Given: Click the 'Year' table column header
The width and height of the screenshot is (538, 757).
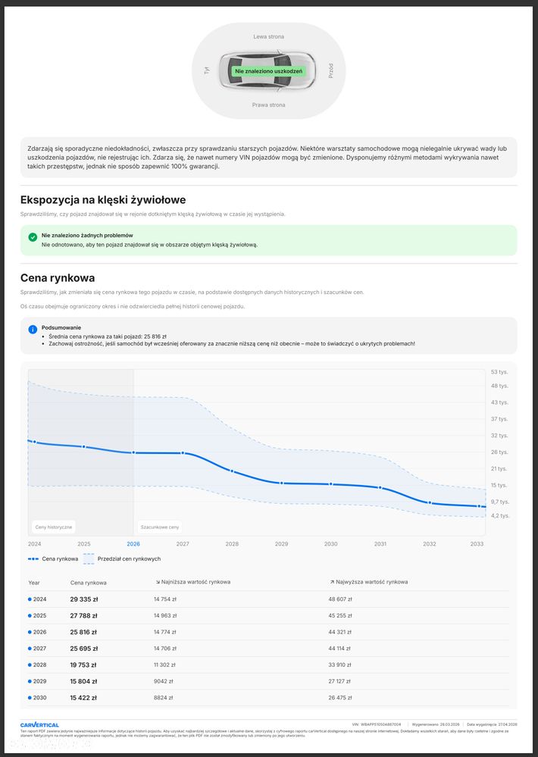Looking at the screenshot, I should (34, 583).
